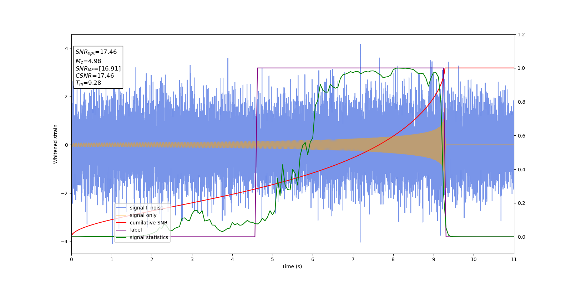Click right y-axis tick label 0.0

pyautogui.click(x=521, y=237)
